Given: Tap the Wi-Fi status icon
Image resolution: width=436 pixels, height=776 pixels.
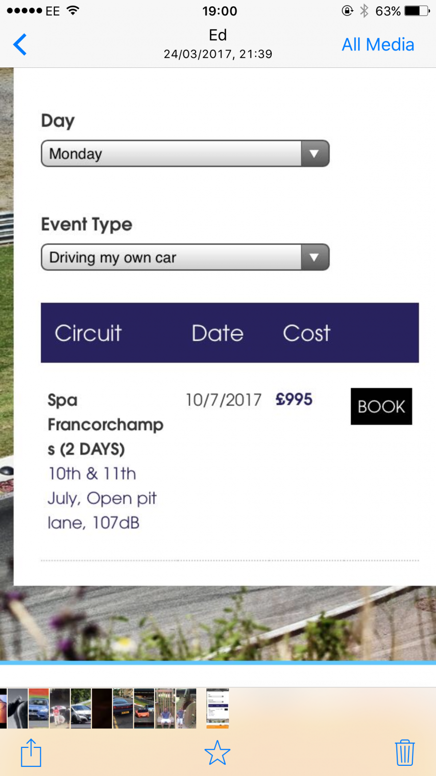Looking at the screenshot, I should point(73,11).
